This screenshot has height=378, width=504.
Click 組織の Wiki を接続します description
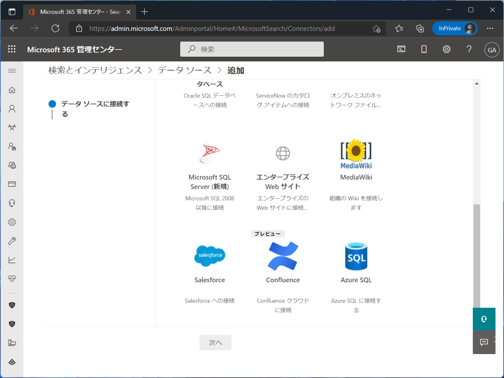click(x=356, y=203)
